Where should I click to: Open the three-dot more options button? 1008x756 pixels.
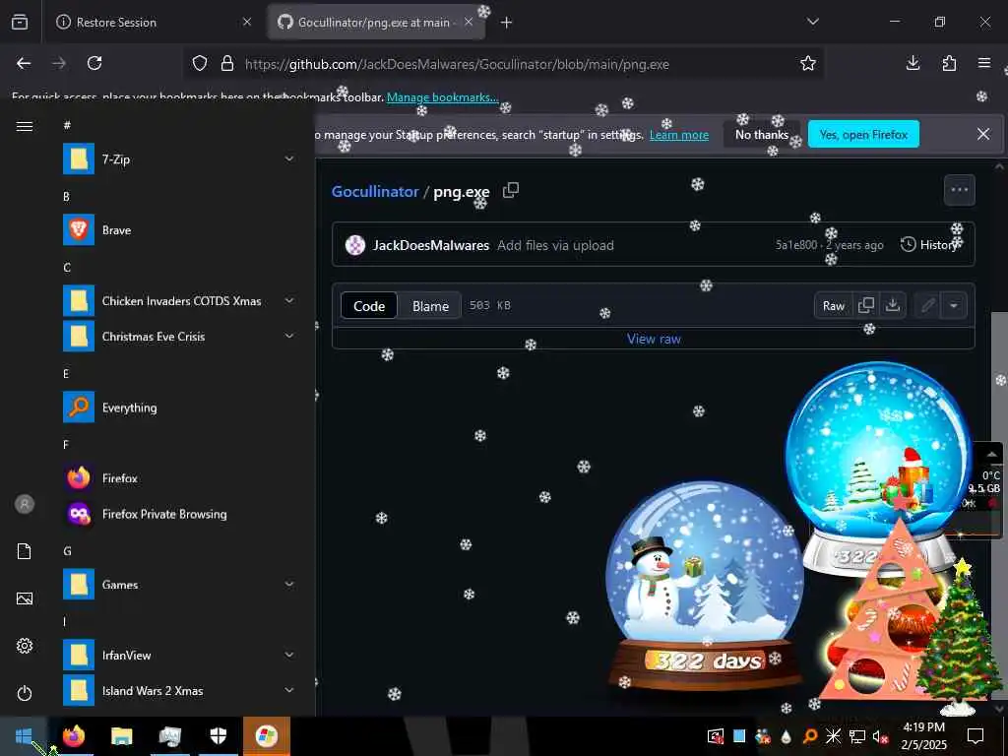click(x=959, y=190)
